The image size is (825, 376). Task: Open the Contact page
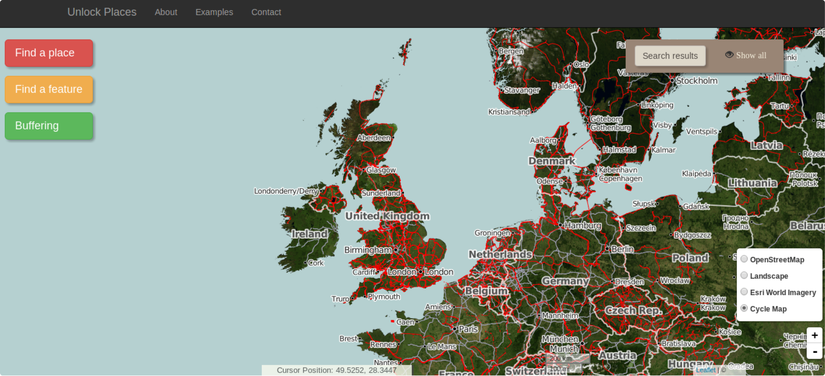coord(266,12)
